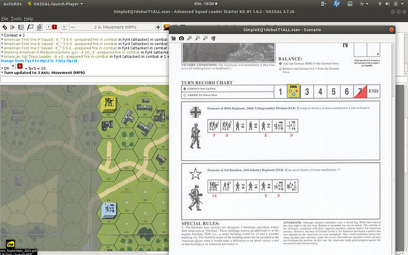The image size is (408, 255).
Task: Roll the single white die button
Action: click(x=64, y=27)
